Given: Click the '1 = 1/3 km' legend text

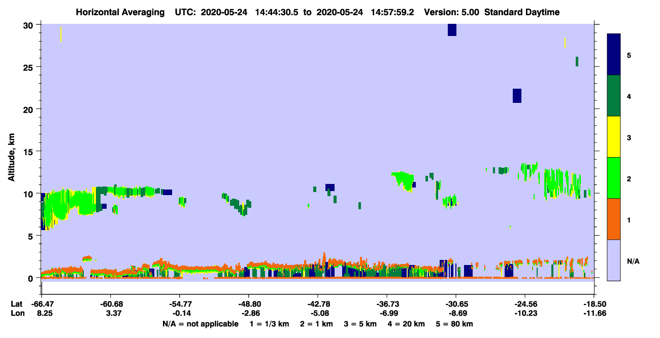Looking at the screenshot, I should coord(270,324).
